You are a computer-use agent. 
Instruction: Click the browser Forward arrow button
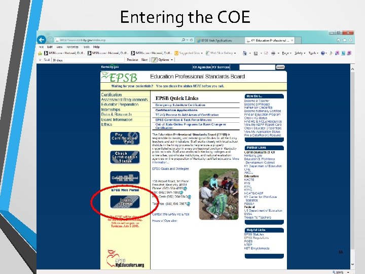(x=50, y=40)
